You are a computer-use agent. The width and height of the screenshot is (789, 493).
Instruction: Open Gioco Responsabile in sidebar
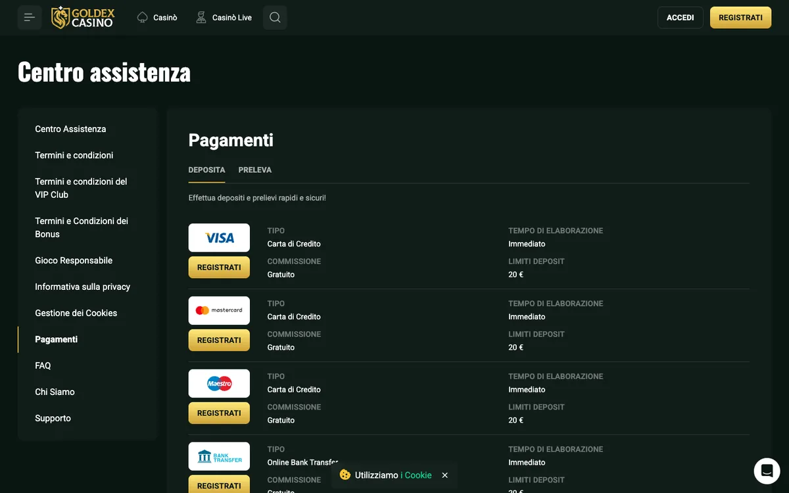click(x=74, y=260)
